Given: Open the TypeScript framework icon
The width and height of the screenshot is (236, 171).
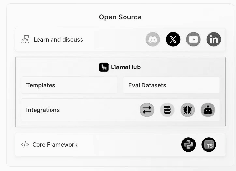Looking at the screenshot, I should (209, 145).
